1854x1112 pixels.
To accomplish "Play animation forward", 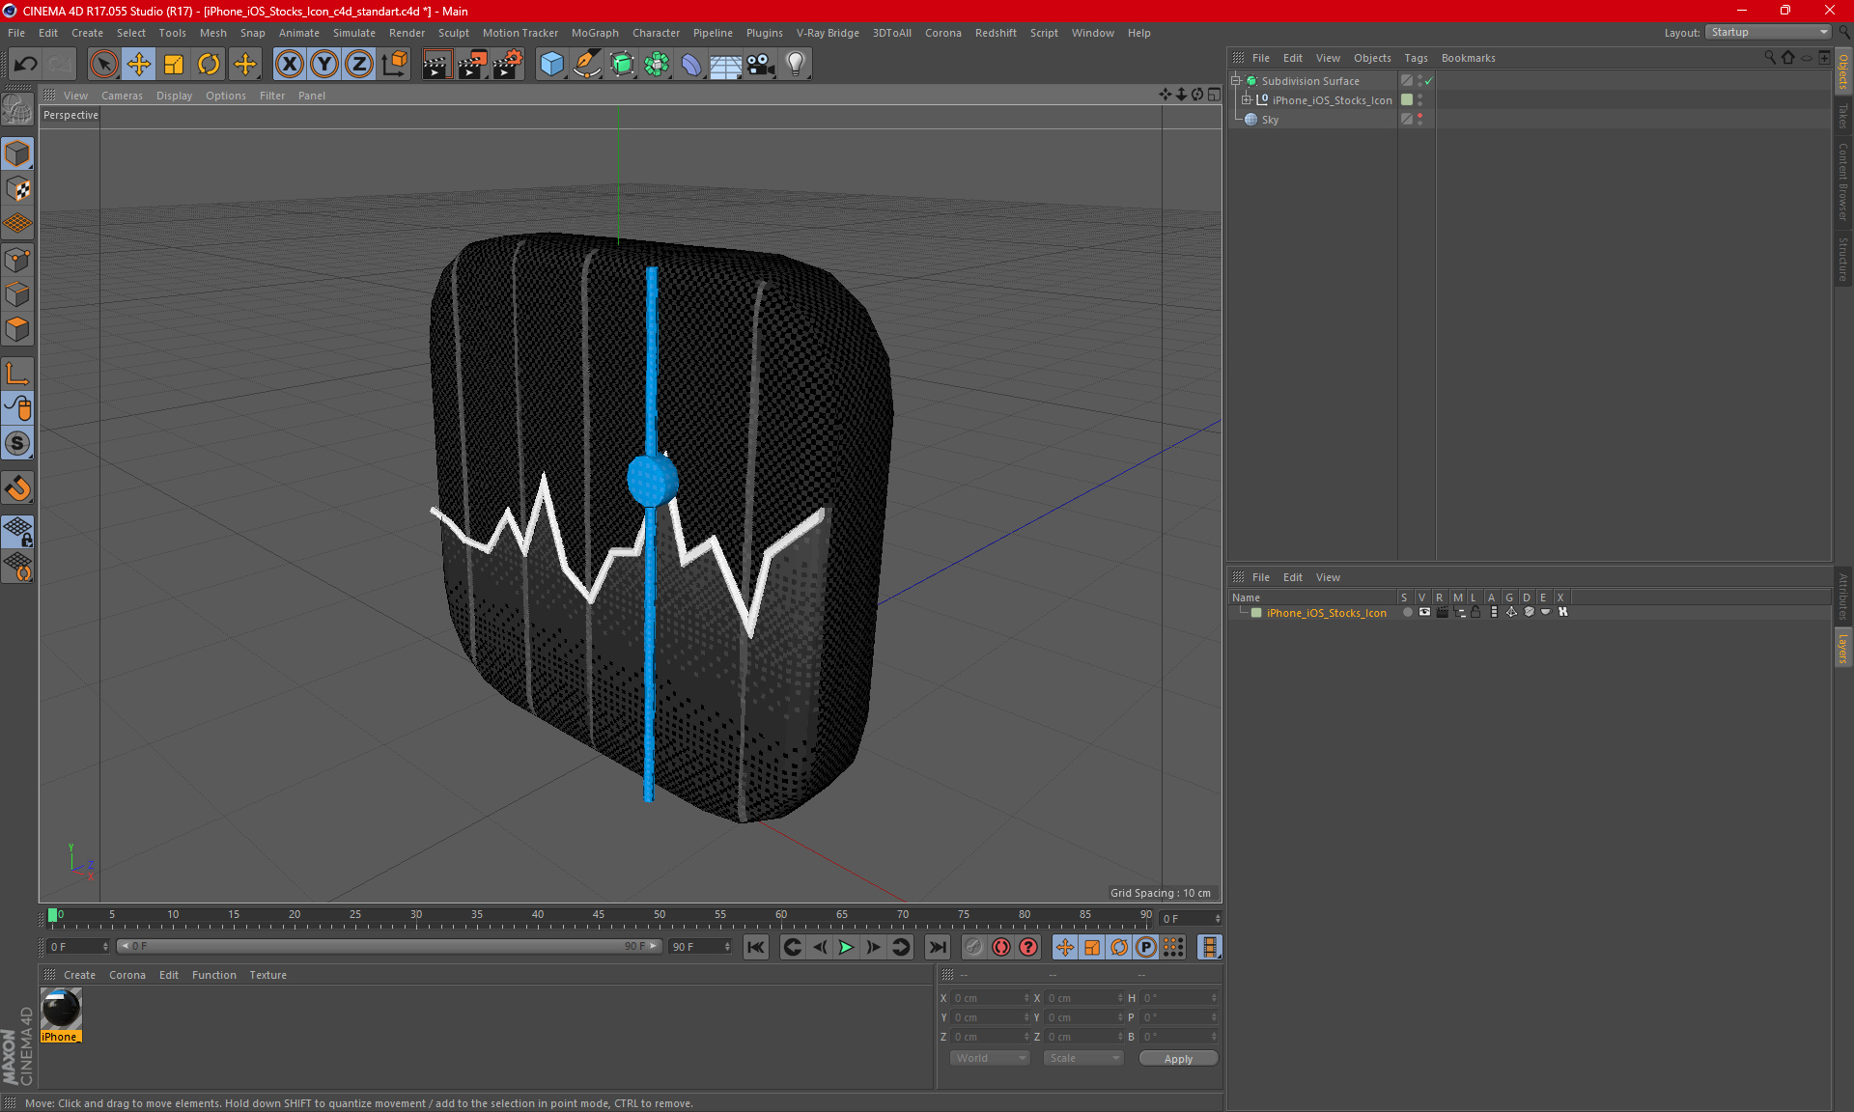I will 846,947.
